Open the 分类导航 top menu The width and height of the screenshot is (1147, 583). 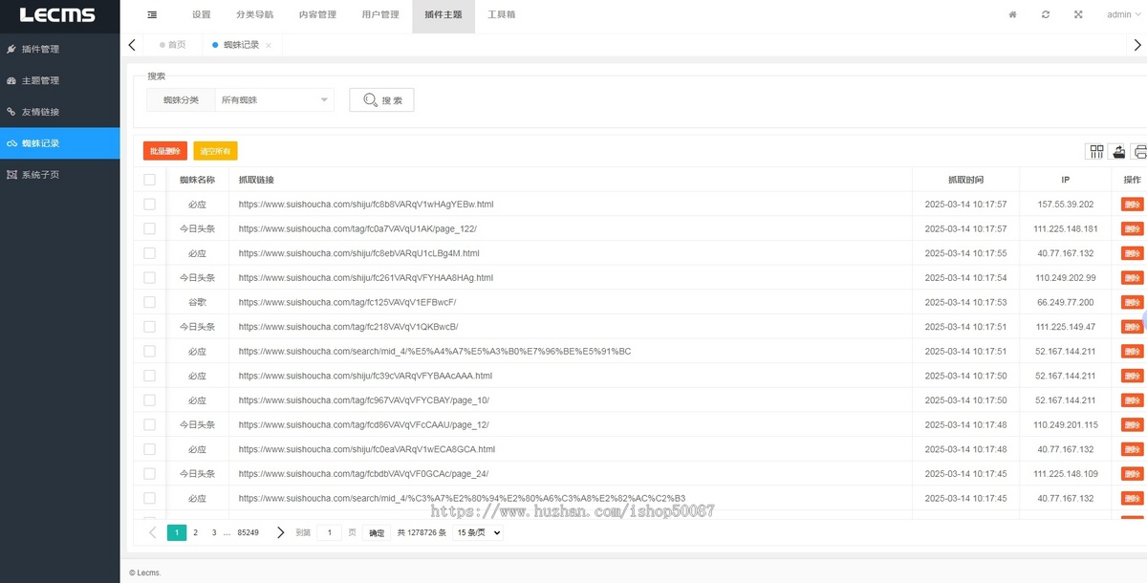(x=254, y=14)
